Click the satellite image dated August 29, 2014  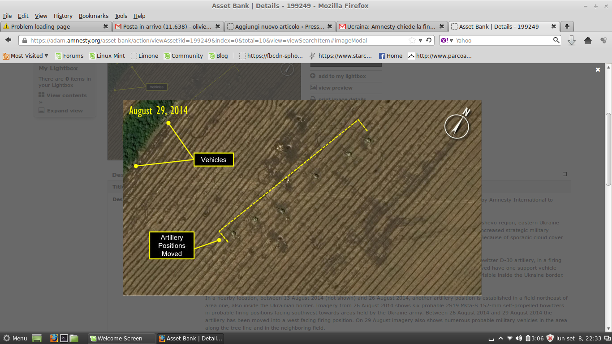tap(302, 198)
